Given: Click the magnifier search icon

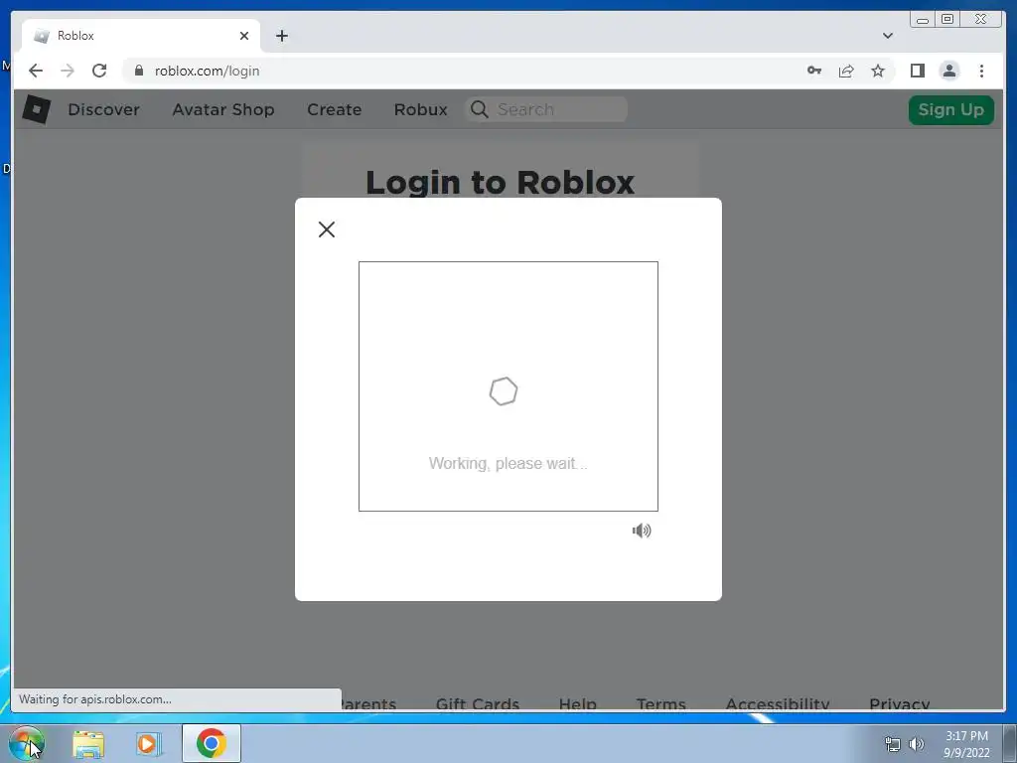Looking at the screenshot, I should [x=480, y=109].
